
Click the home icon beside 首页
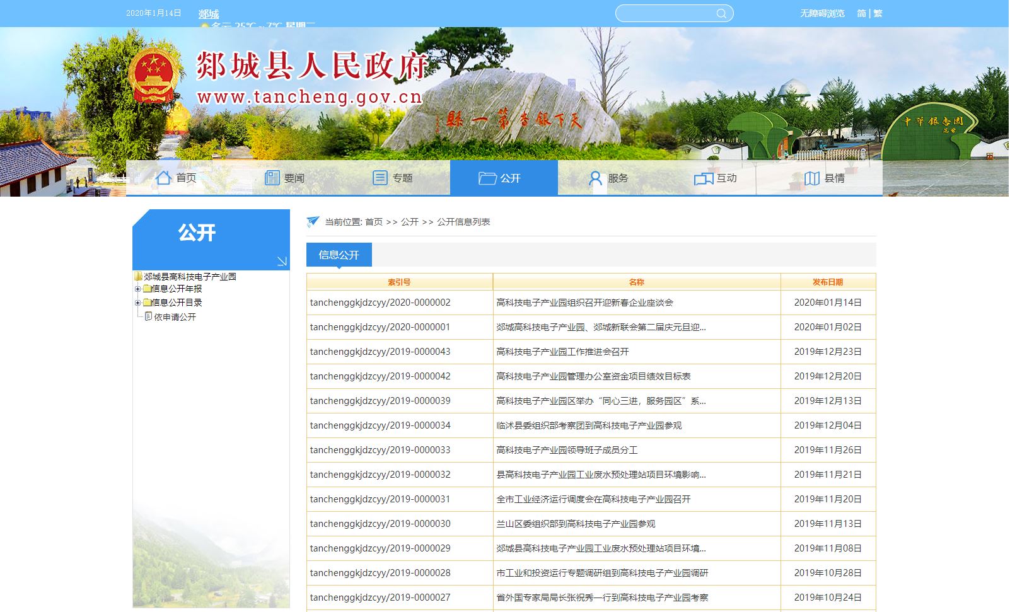point(164,178)
